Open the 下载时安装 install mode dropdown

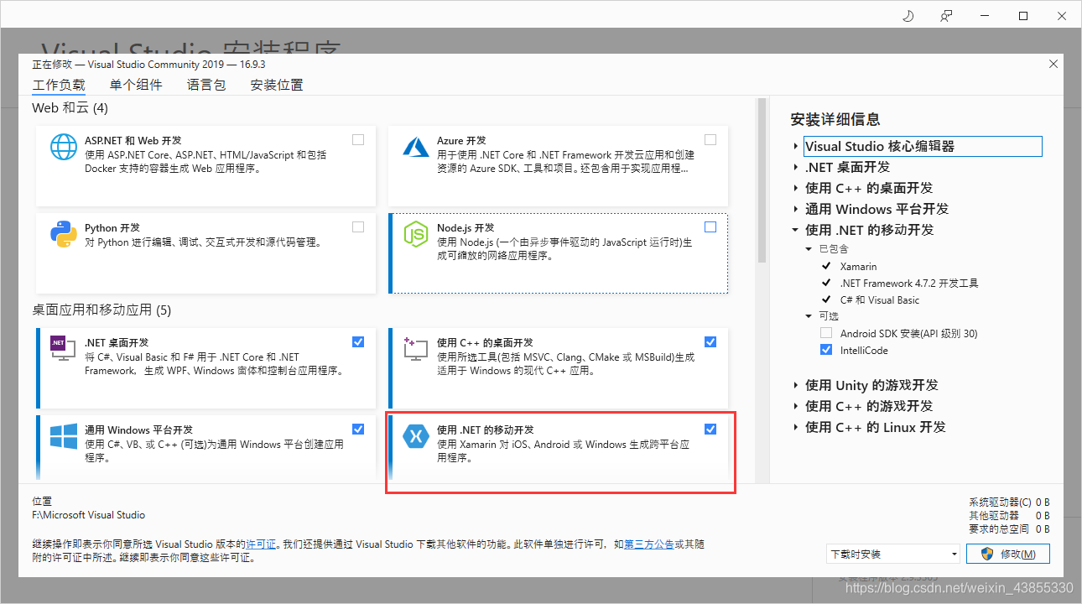click(892, 555)
